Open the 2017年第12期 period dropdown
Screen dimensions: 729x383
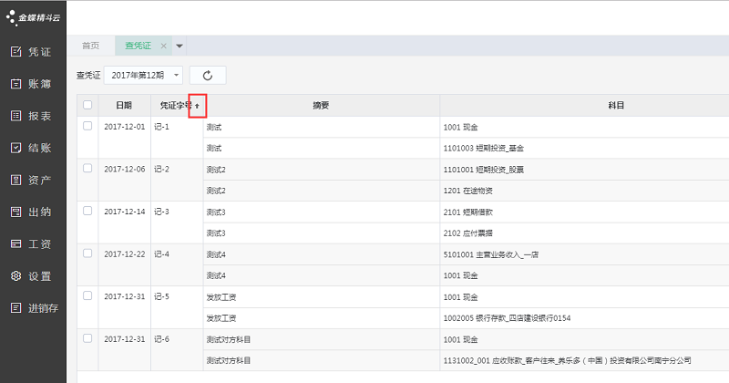pos(144,76)
